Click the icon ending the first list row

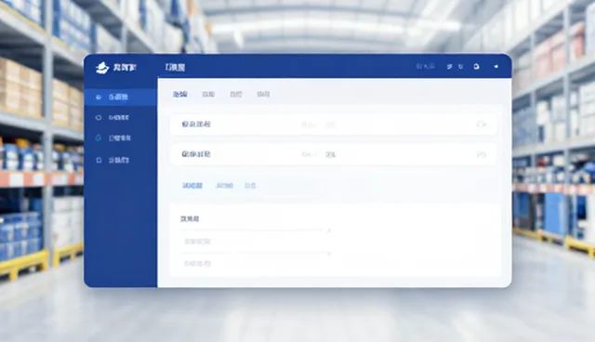point(482,125)
